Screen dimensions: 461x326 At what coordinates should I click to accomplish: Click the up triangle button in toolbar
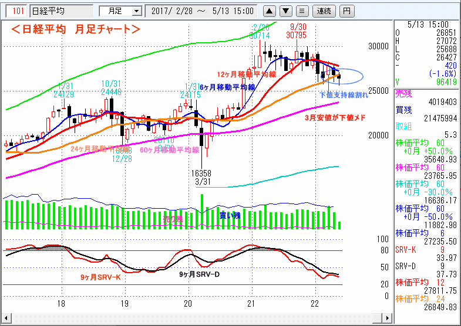point(269,11)
